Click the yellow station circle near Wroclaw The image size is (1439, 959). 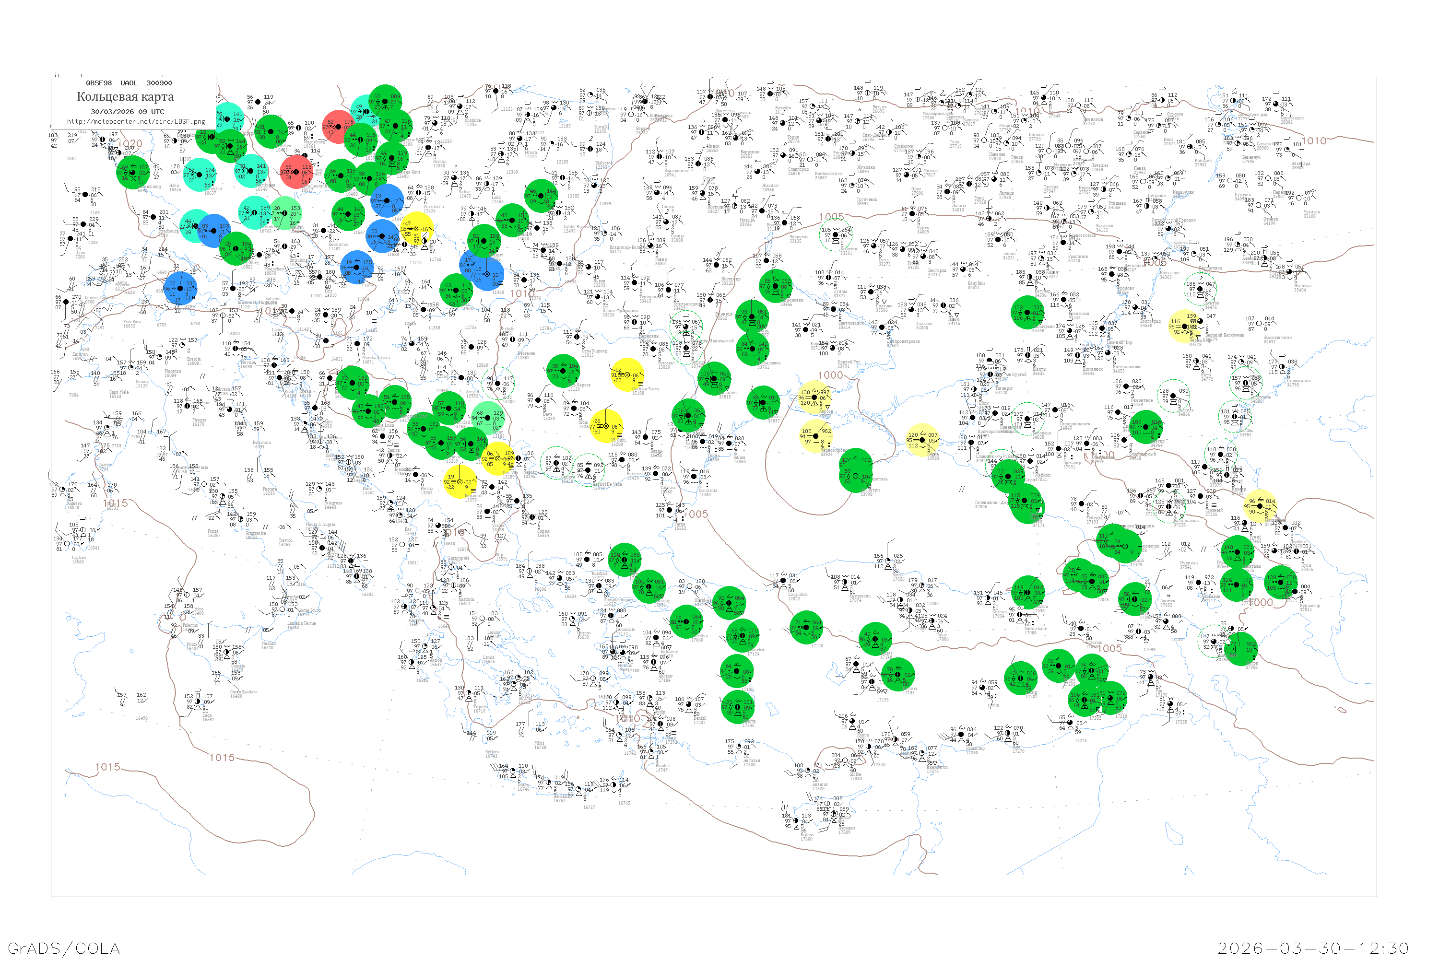417,229
